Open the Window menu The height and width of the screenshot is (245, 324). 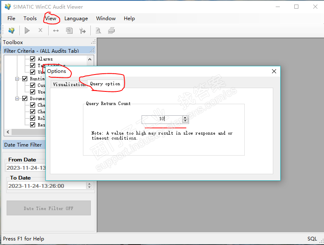tap(106, 19)
